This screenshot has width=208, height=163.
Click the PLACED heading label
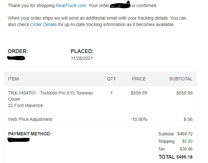click(82, 51)
